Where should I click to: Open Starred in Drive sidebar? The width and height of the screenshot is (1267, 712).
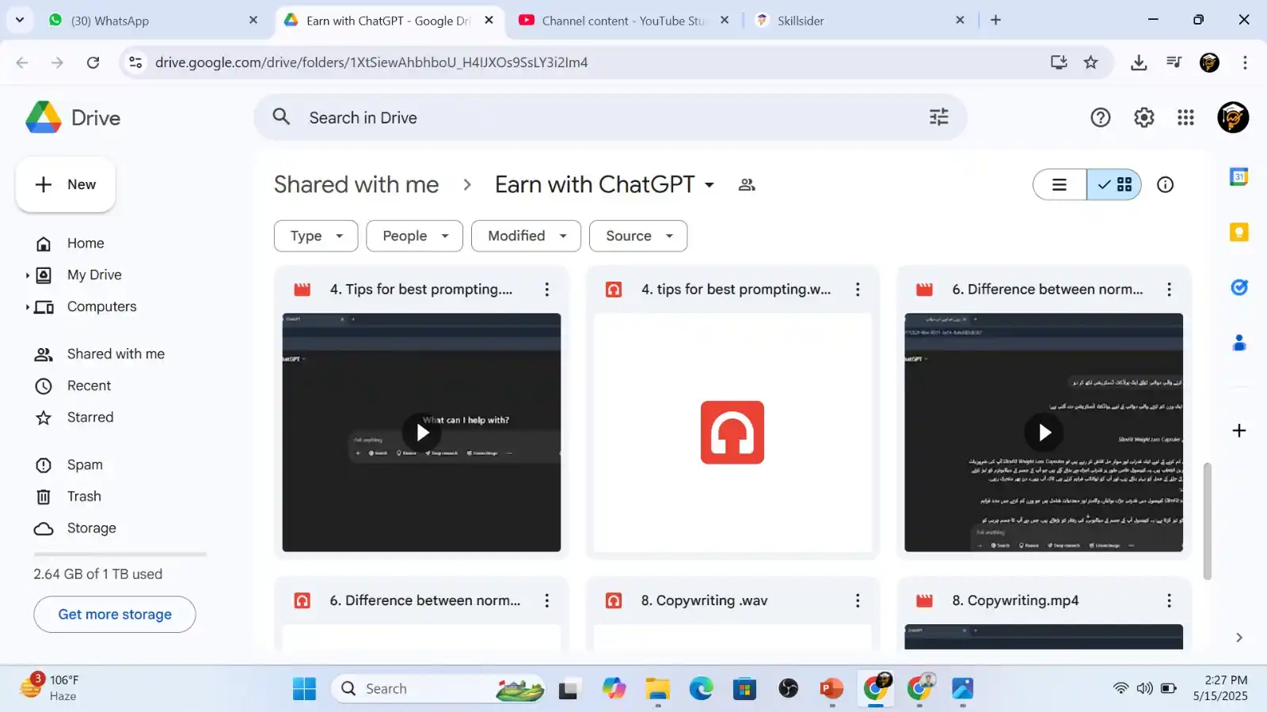click(x=89, y=418)
